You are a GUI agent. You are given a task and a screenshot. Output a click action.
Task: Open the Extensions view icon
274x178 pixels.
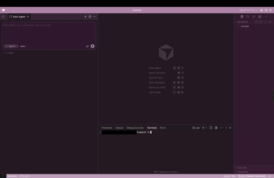260,17
